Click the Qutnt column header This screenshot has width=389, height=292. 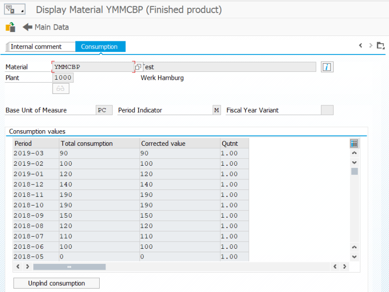(x=234, y=143)
